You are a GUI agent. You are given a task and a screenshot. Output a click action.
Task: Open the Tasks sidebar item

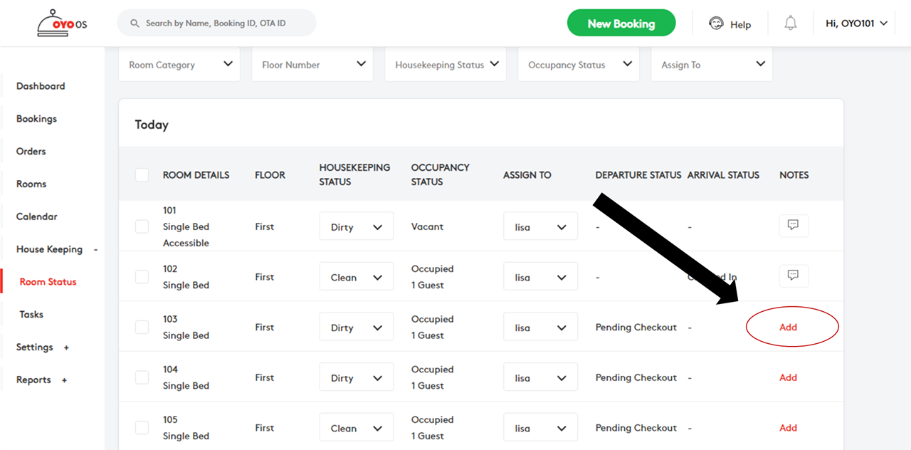click(x=31, y=315)
